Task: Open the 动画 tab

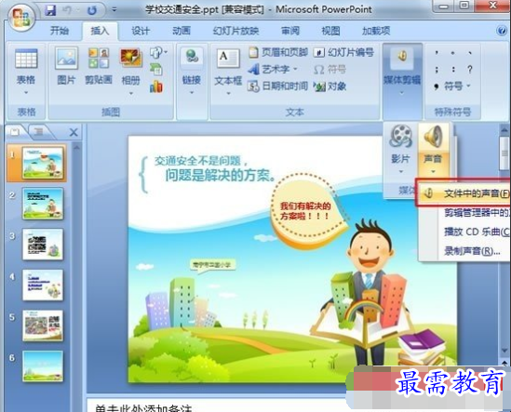Action: pos(182,31)
